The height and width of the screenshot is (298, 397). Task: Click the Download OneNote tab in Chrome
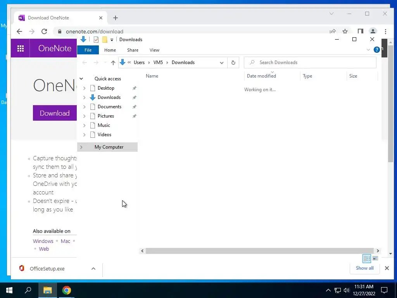point(61,18)
